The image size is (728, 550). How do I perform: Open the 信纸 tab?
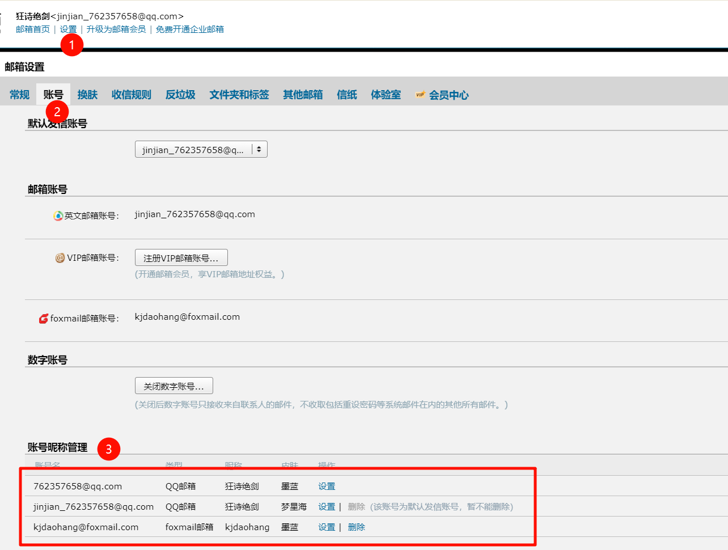pos(347,95)
